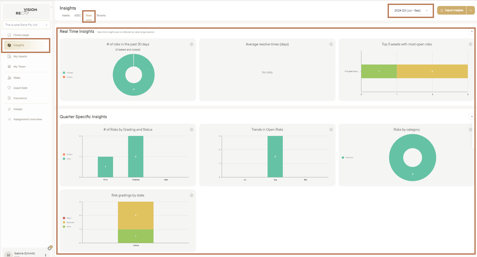This screenshot has height=257, width=477.
Task: Open info icon for Average resolve times
Action: point(331,44)
